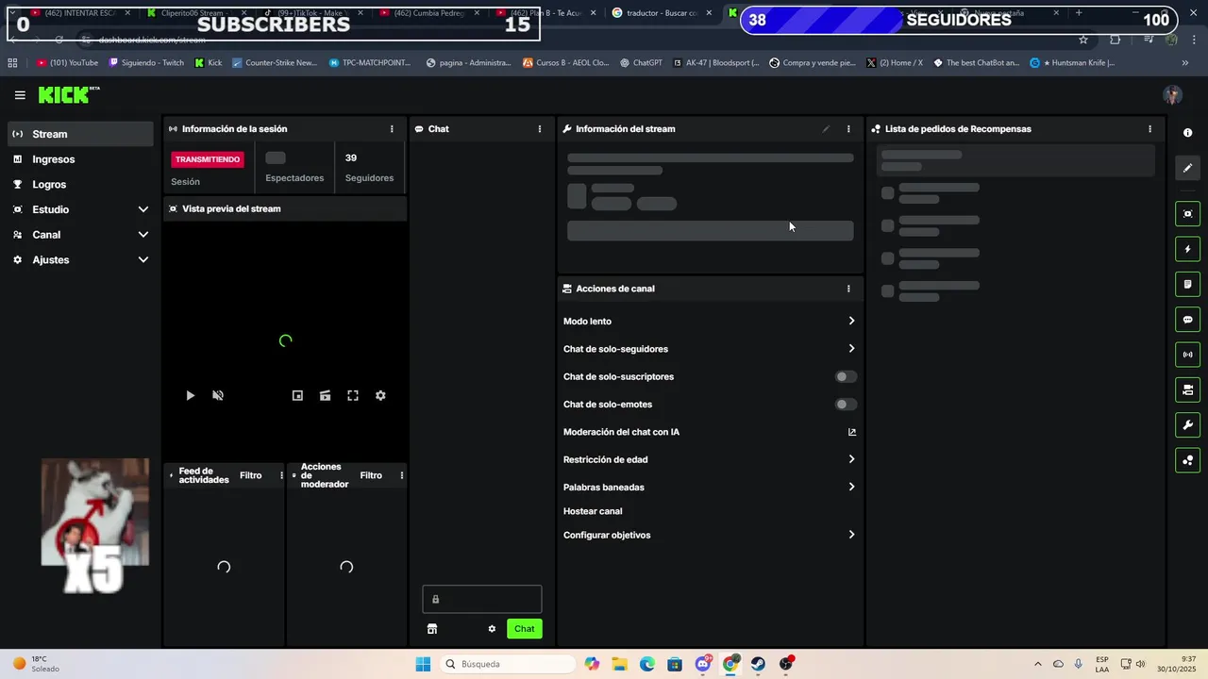Open options for Información de la sesión panel

click(392, 129)
